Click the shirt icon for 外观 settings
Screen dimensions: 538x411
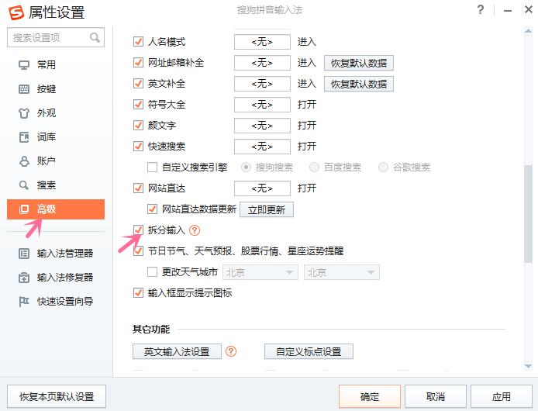point(23,113)
